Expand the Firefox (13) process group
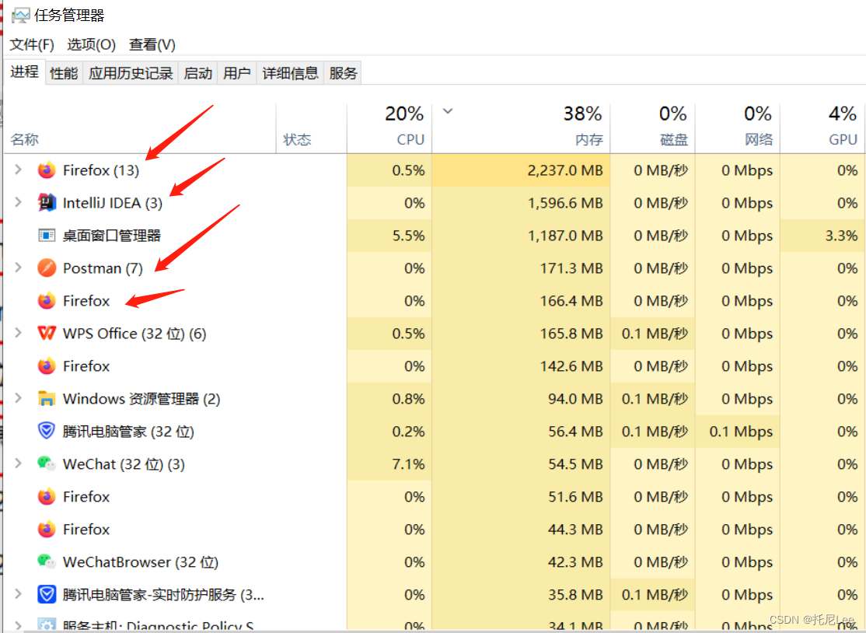Image resolution: width=866 pixels, height=633 pixels. click(18, 170)
